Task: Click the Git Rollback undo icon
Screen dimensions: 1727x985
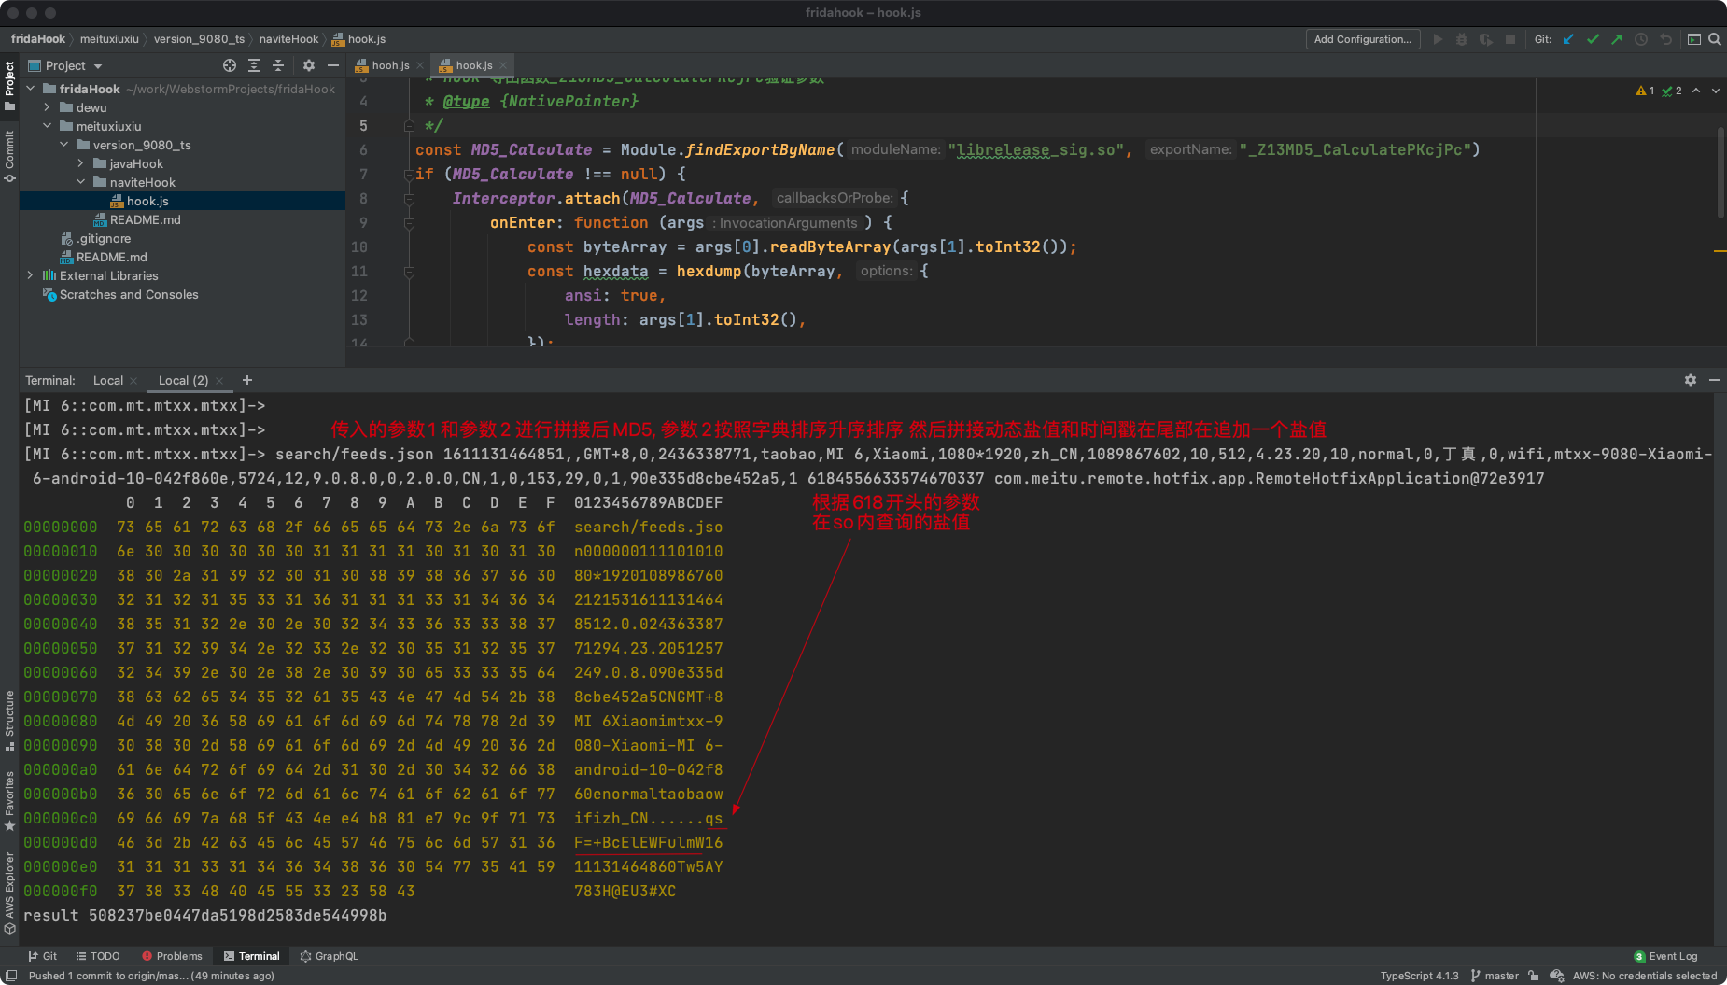Action: coord(1665,39)
